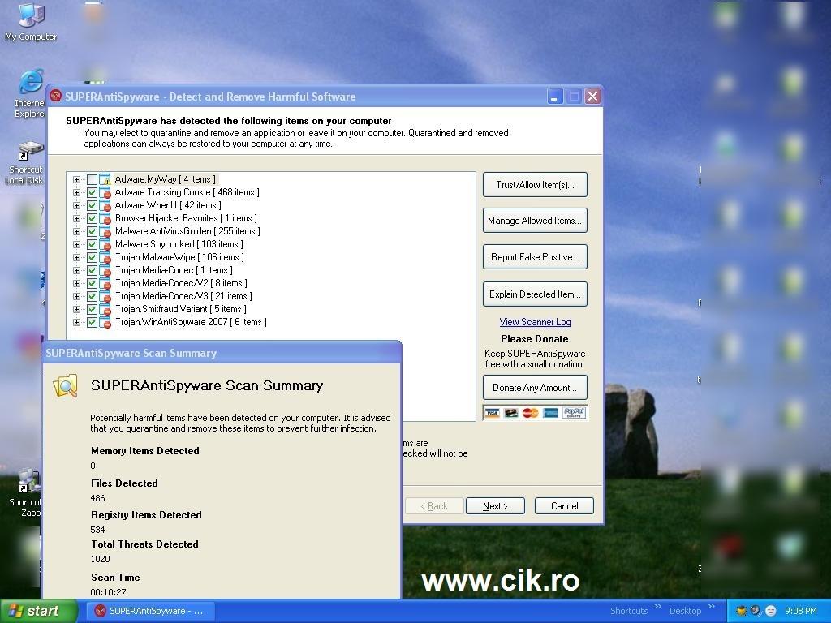The height and width of the screenshot is (623, 831).
Task: Check the Adware.MyWay checkbox
Action: pyautogui.click(x=92, y=179)
